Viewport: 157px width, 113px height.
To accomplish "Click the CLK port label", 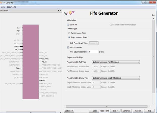I will tap(18, 28).
